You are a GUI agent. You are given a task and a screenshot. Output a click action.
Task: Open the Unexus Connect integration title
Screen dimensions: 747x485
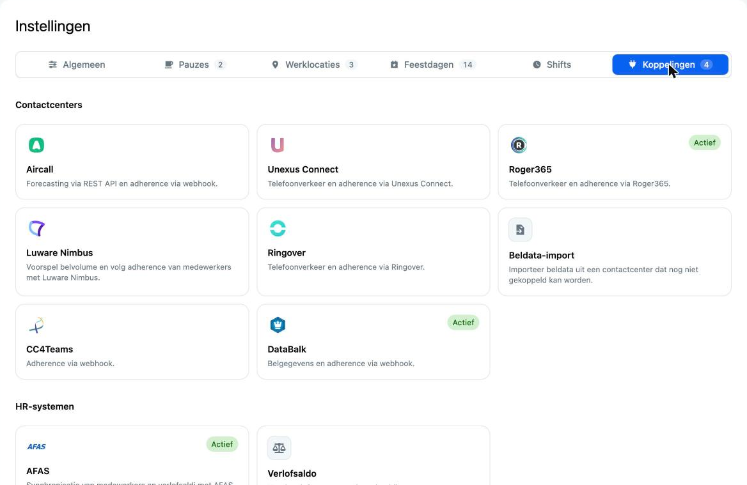[303, 169]
